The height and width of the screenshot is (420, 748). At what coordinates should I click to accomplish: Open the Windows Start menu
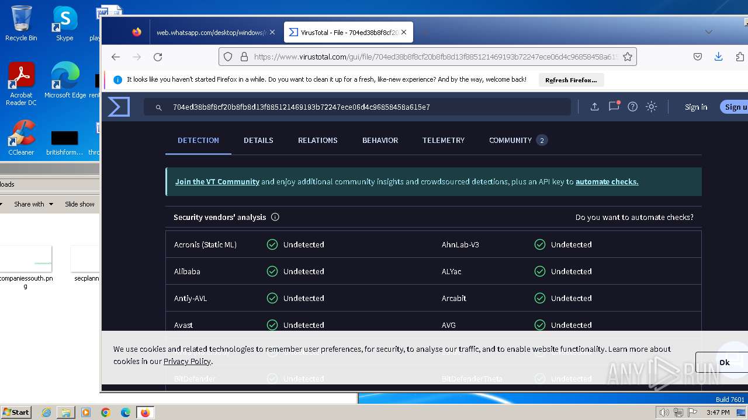(x=16, y=412)
